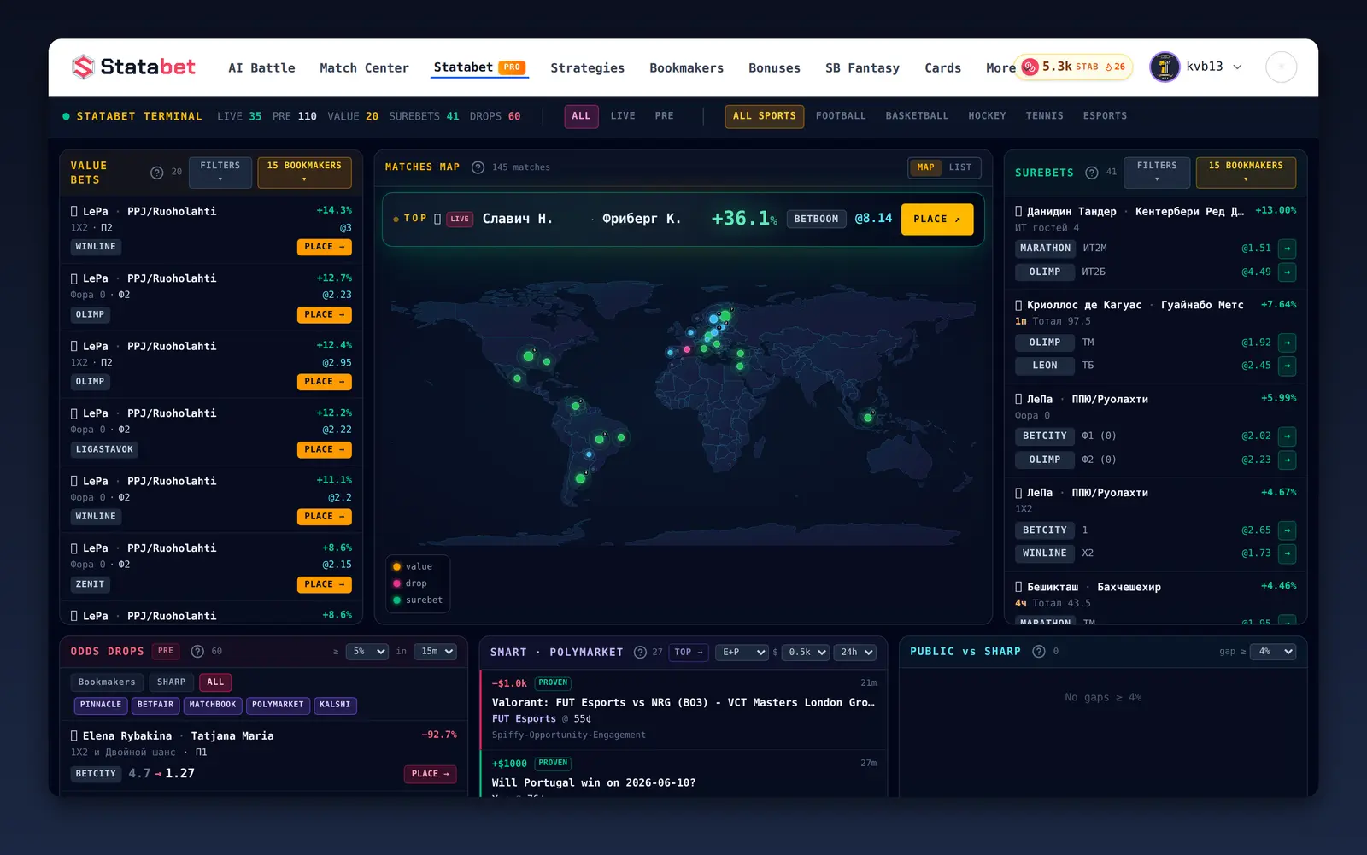Switch matches view to MAP
Image resolution: width=1367 pixels, height=855 pixels.
point(925,167)
